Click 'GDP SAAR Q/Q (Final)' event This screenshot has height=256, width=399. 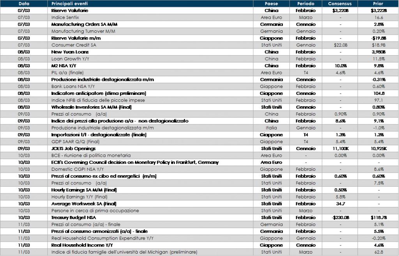pyautogui.click(x=74, y=142)
